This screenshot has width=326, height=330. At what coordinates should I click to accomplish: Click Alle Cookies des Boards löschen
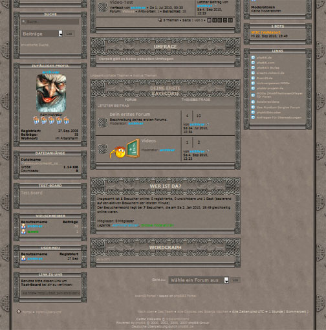tap(202, 312)
